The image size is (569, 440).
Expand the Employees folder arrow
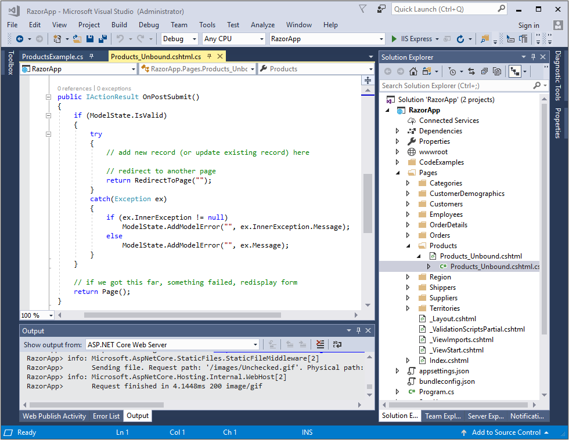(x=408, y=214)
